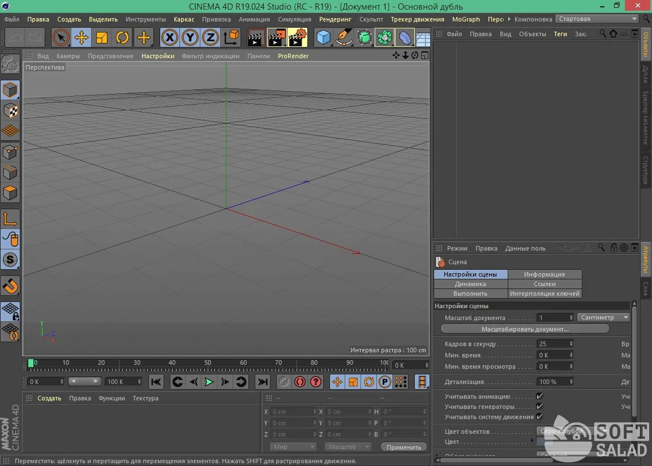Switch to Points mode
The height and width of the screenshot is (466, 652).
click(10, 152)
